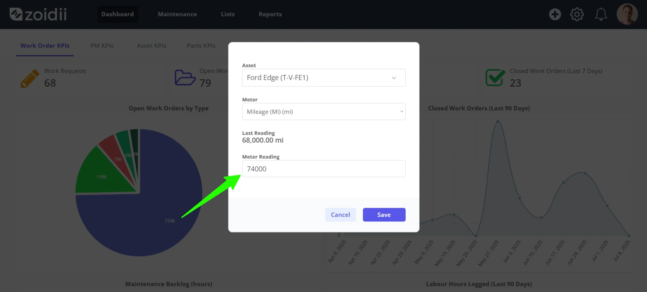The height and width of the screenshot is (292, 647).
Task: Open the notifications bell
Action: pyautogui.click(x=601, y=14)
